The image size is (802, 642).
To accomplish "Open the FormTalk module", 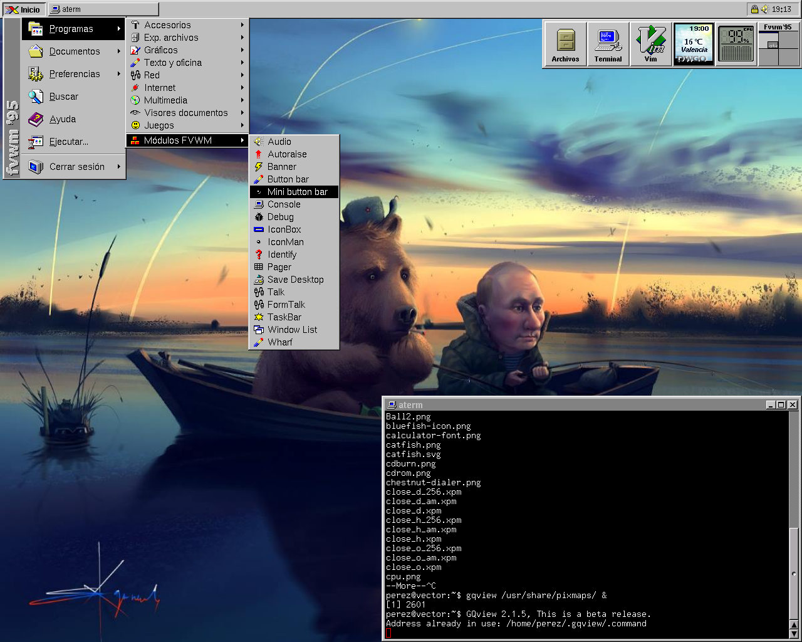I will point(294,305).
